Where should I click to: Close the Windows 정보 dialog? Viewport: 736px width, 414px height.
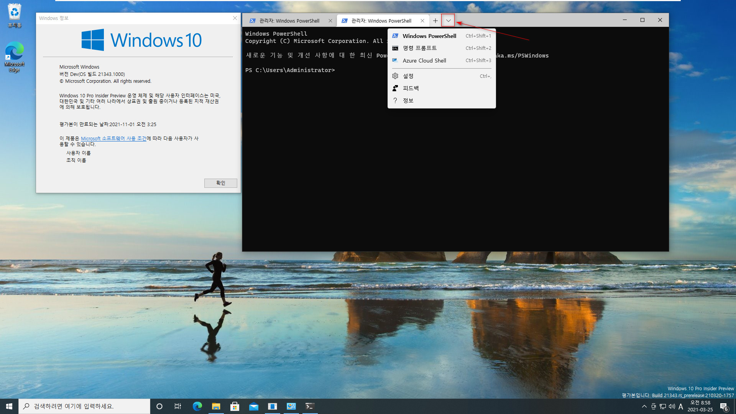pos(235,18)
